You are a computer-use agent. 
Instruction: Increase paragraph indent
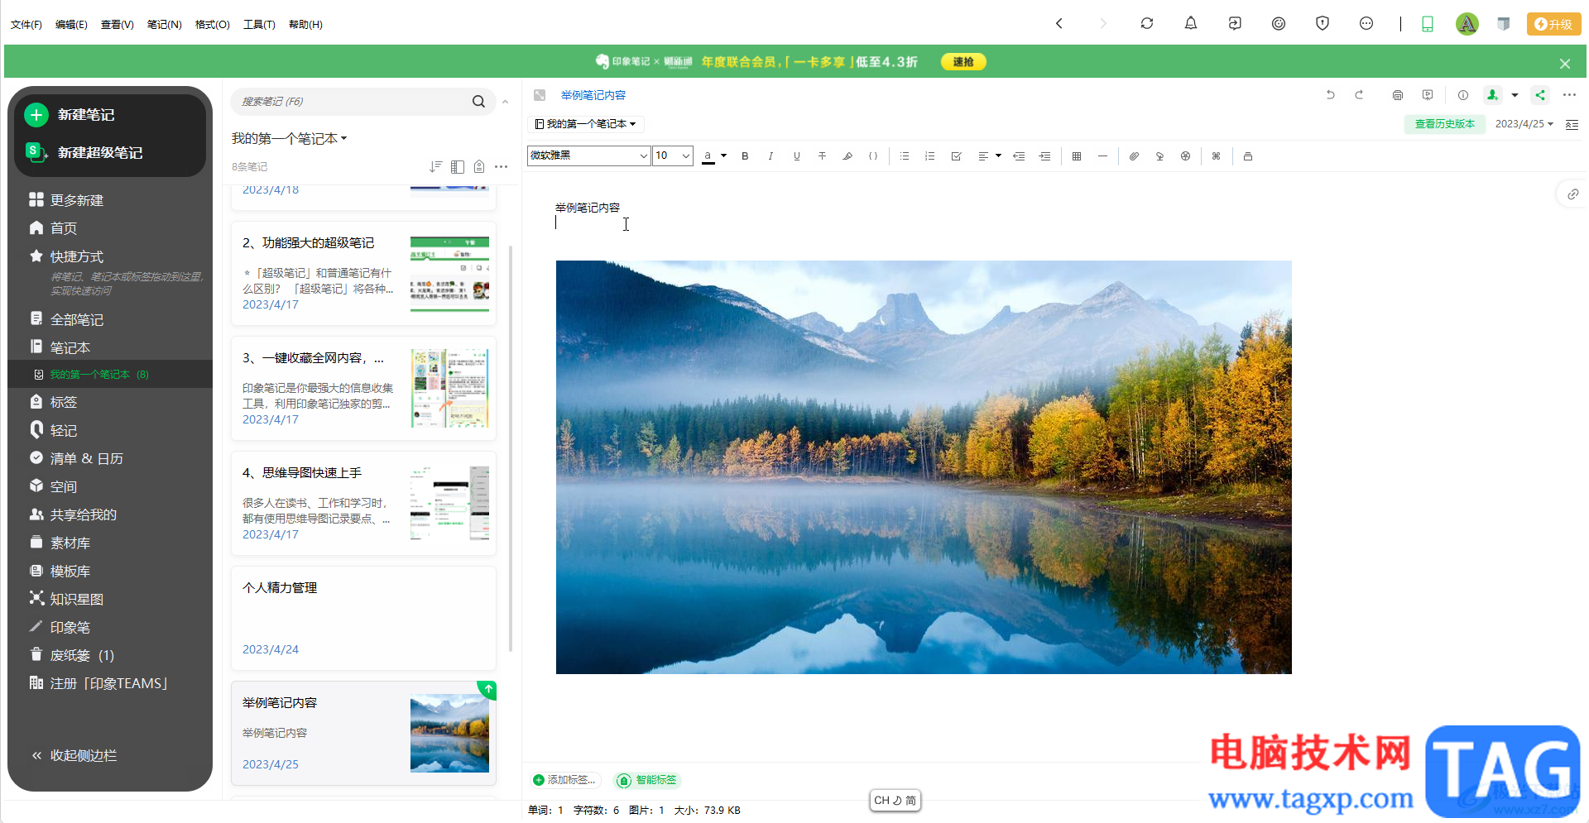click(1045, 156)
